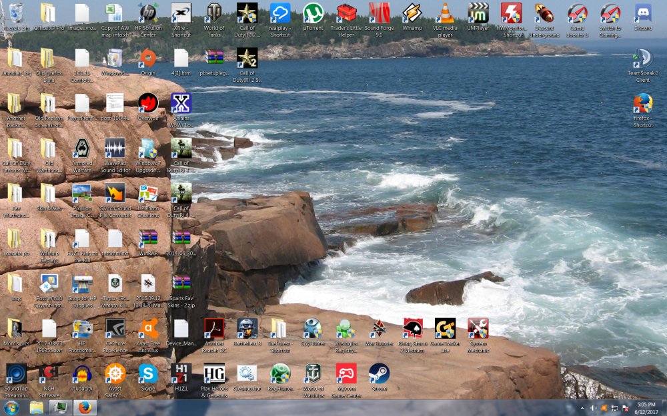Launch World of Tanks
The image size is (667, 416).
click(x=213, y=13)
